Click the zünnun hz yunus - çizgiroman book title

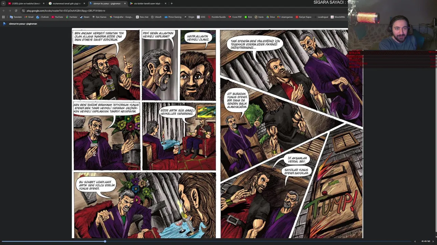click(x=23, y=24)
